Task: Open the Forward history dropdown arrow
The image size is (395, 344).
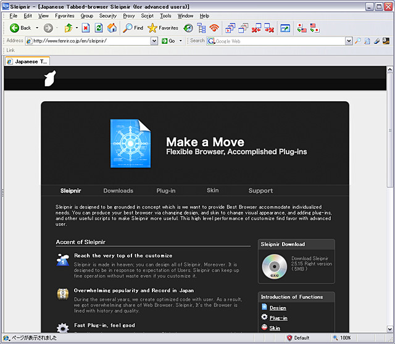Action: pyautogui.click(x=57, y=28)
